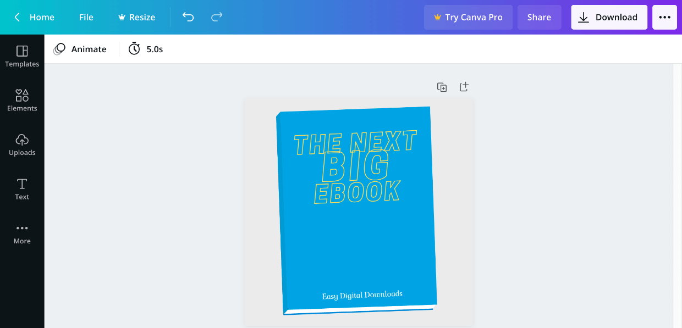
Task: Open the Resize menu
Action: (136, 17)
